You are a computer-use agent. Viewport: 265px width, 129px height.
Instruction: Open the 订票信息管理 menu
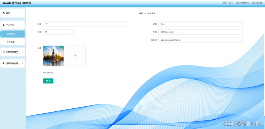tap(12, 52)
